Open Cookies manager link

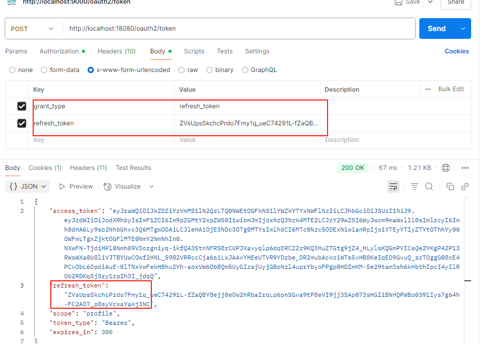(456, 51)
